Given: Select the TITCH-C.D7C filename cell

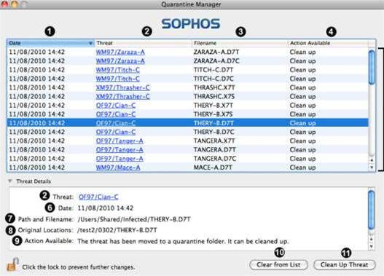Looking at the screenshot, I should coord(213,79).
